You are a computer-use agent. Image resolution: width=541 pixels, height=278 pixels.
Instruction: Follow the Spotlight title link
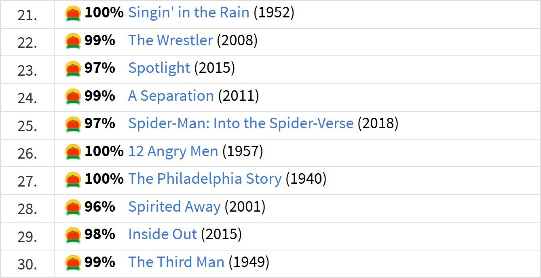(x=159, y=68)
